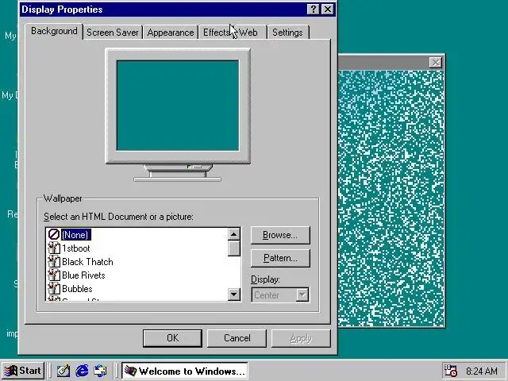Click the Help question mark button

[313, 10]
